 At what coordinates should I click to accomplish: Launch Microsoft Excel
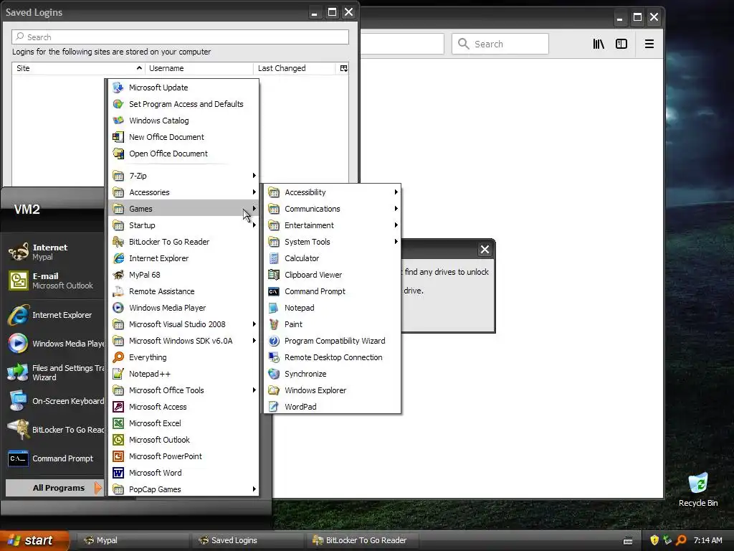[x=183, y=423]
